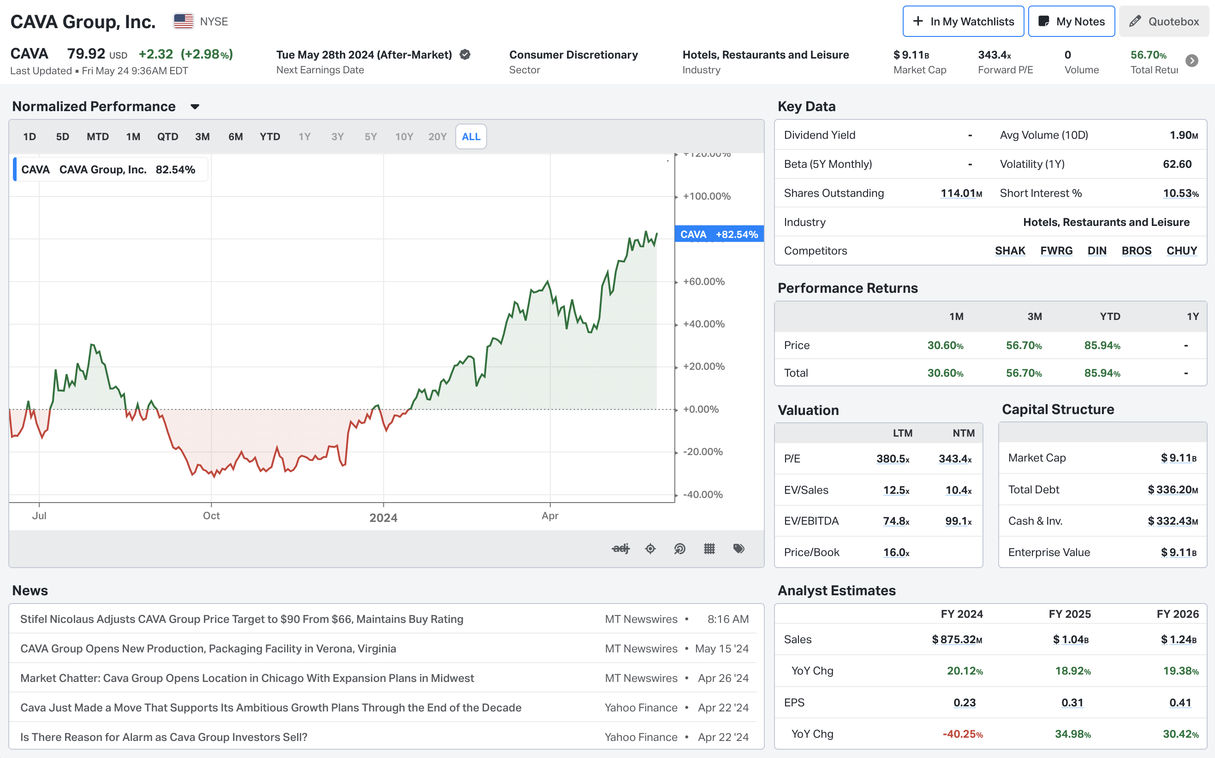This screenshot has width=1215, height=758.
Task: Click the CAVA series legend box
Action: pyautogui.click(x=110, y=170)
